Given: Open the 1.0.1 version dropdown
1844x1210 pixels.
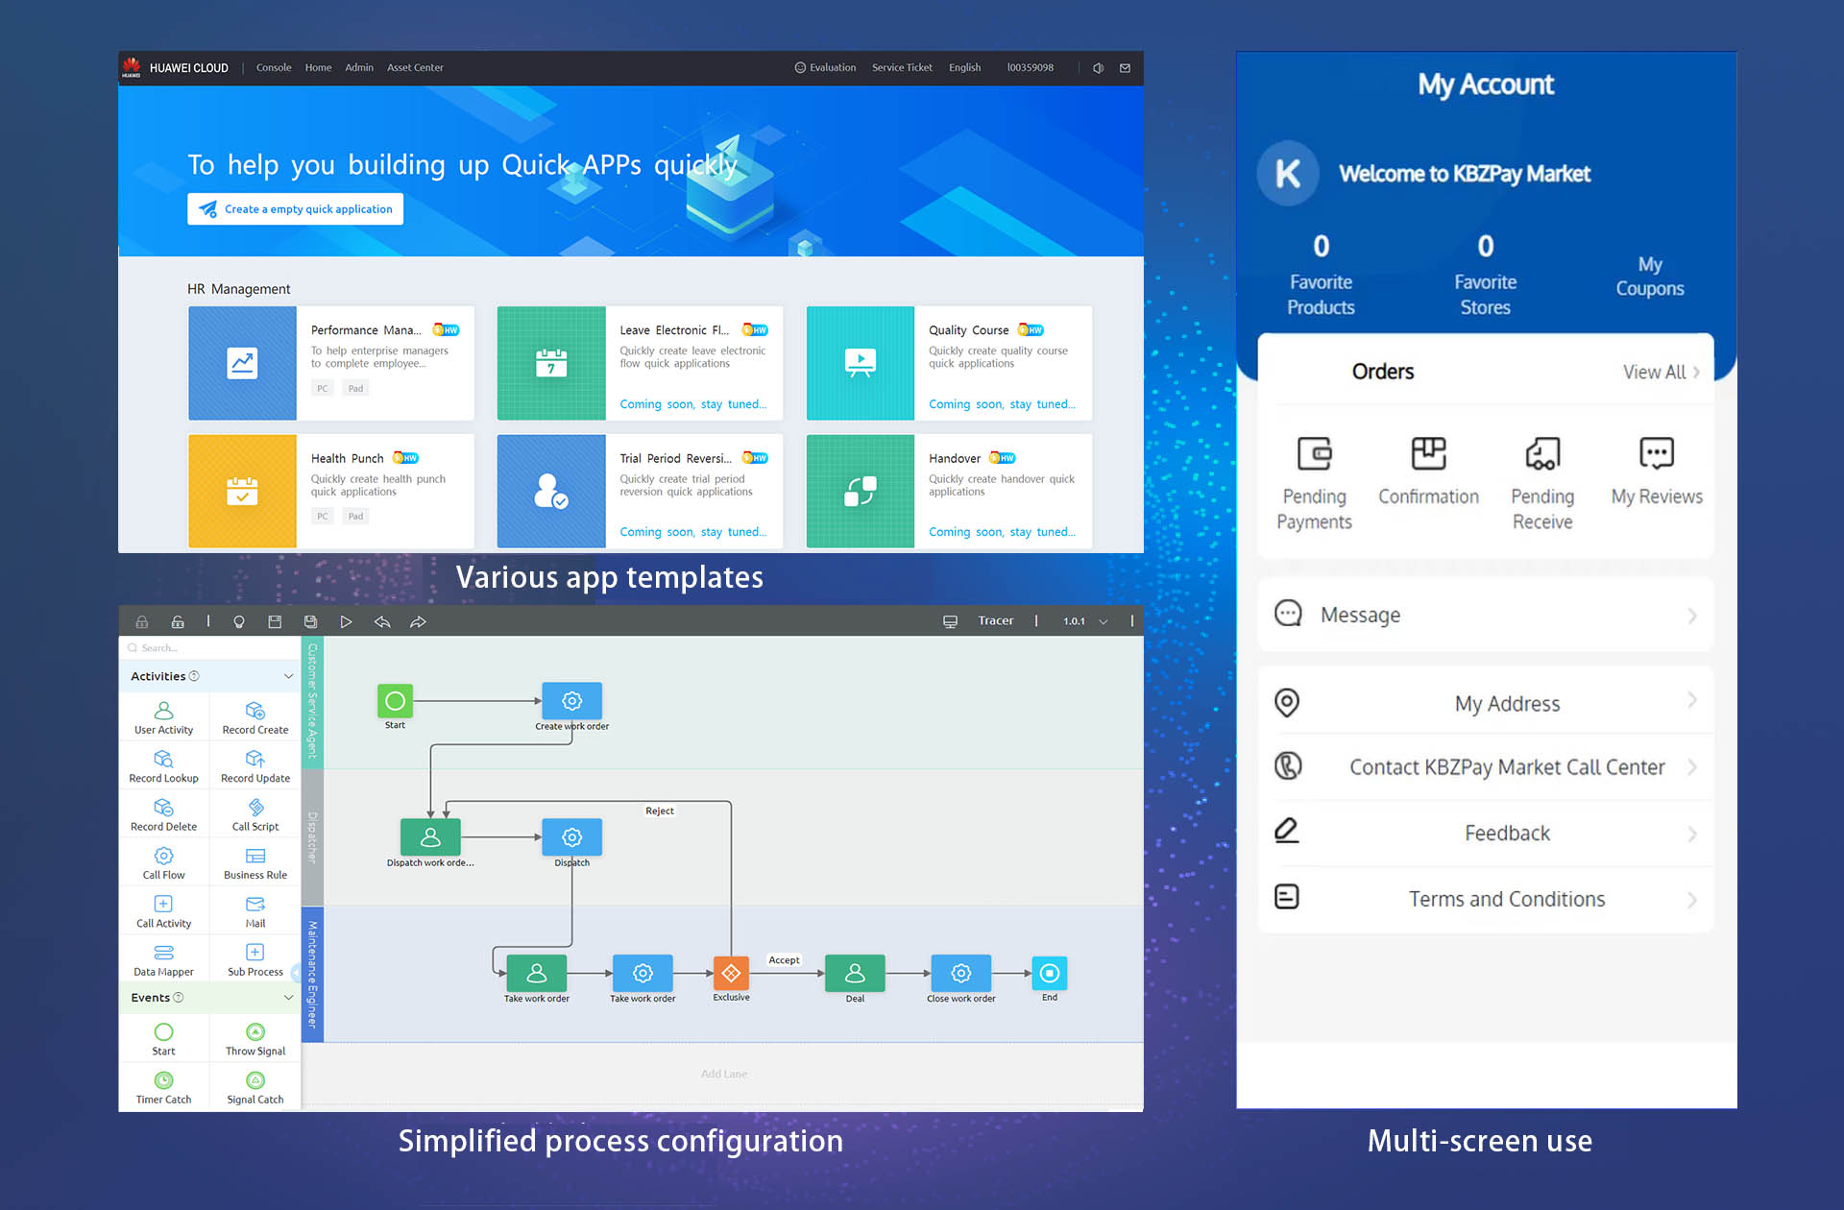Looking at the screenshot, I should [x=1104, y=621].
